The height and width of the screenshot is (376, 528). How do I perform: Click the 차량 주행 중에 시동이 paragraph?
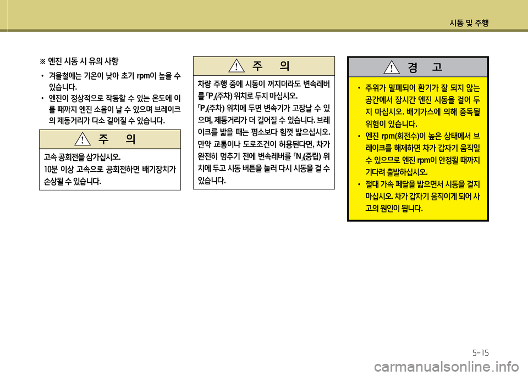[x=263, y=132]
